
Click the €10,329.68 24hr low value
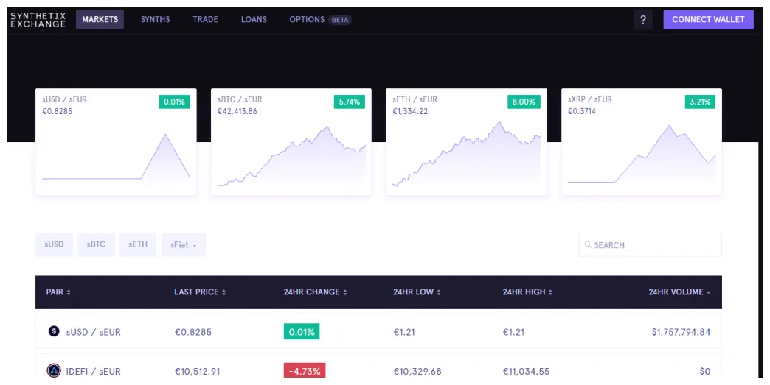pyautogui.click(x=417, y=371)
